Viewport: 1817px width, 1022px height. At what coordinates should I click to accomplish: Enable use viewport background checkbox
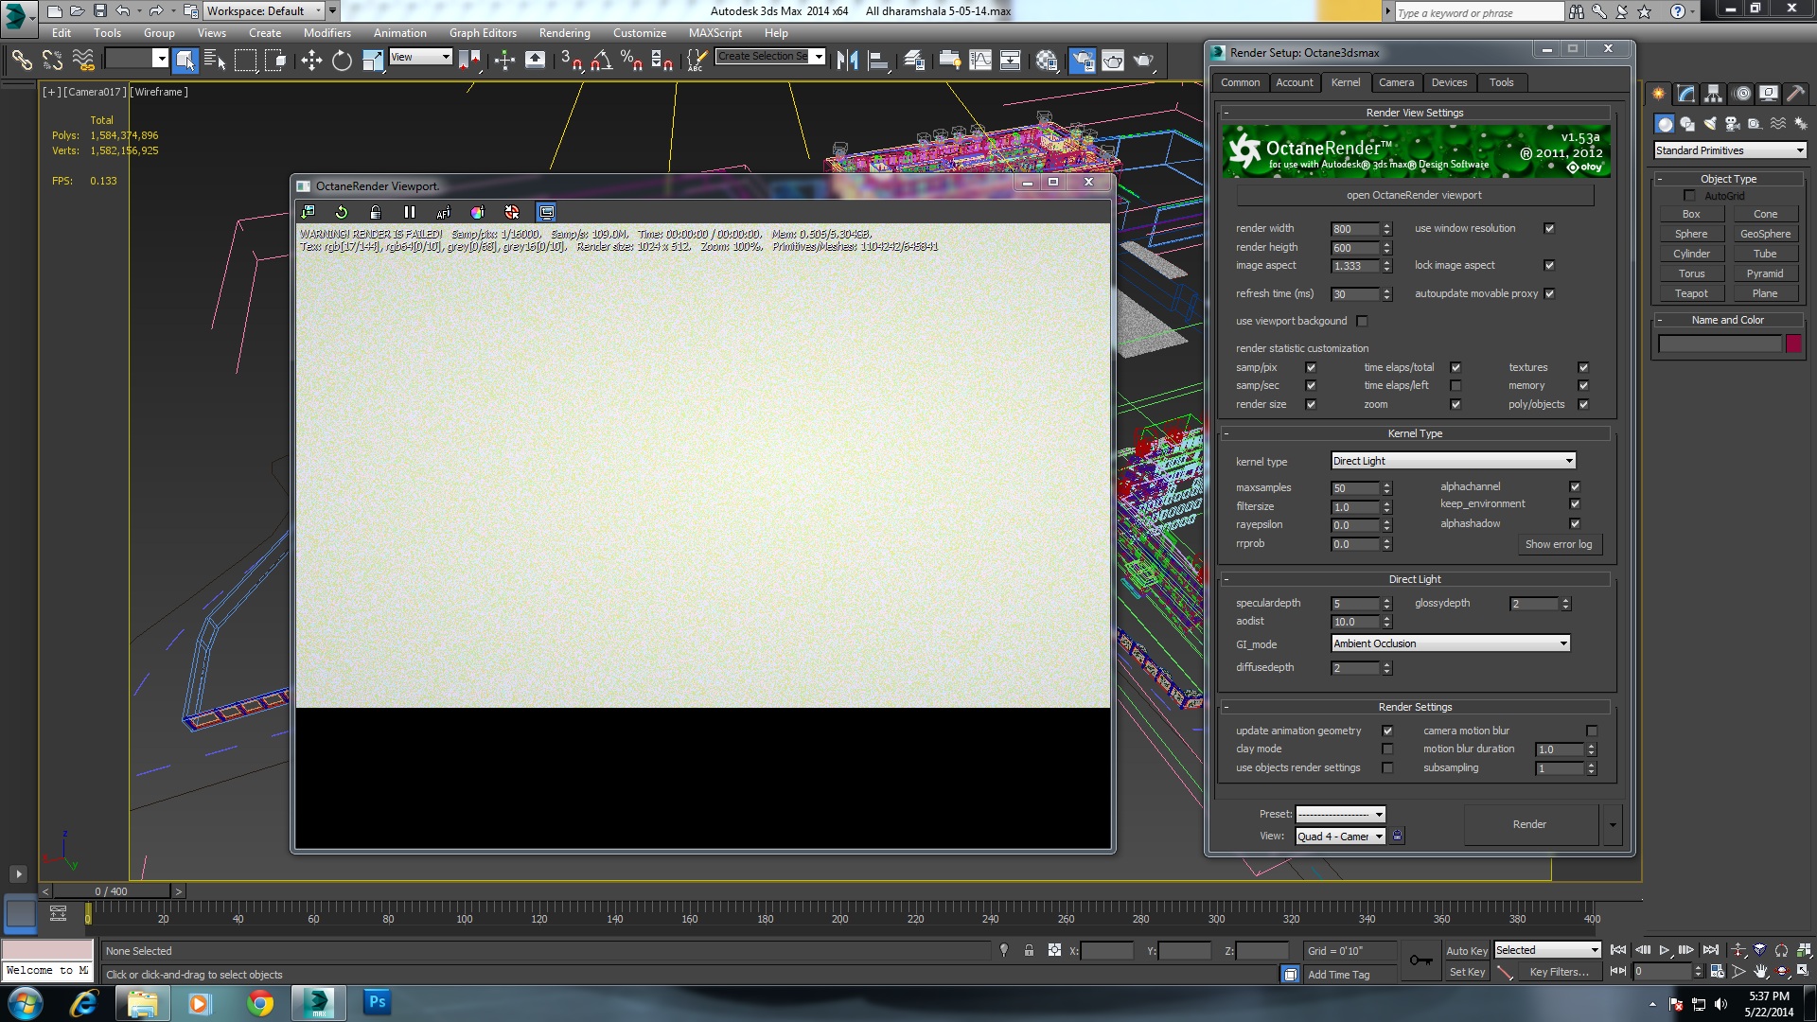click(x=1362, y=321)
